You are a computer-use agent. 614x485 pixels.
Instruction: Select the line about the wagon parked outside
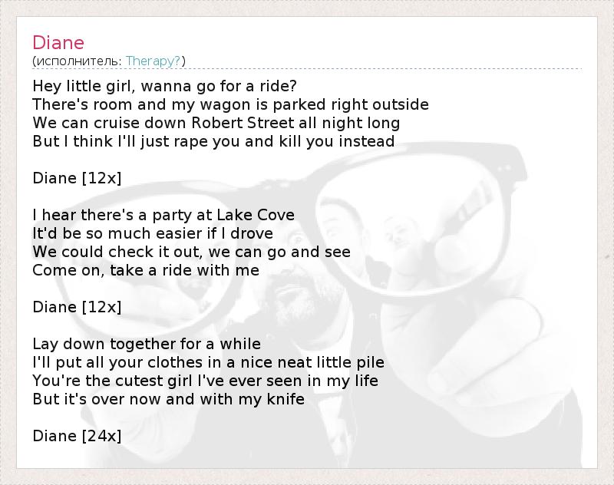(230, 104)
